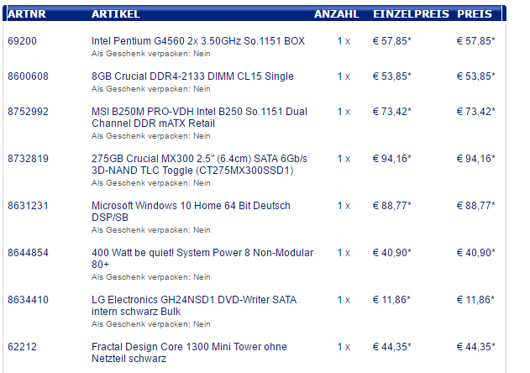
Task: Open the Intel Pentium G4560 product link
Action: tap(198, 41)
